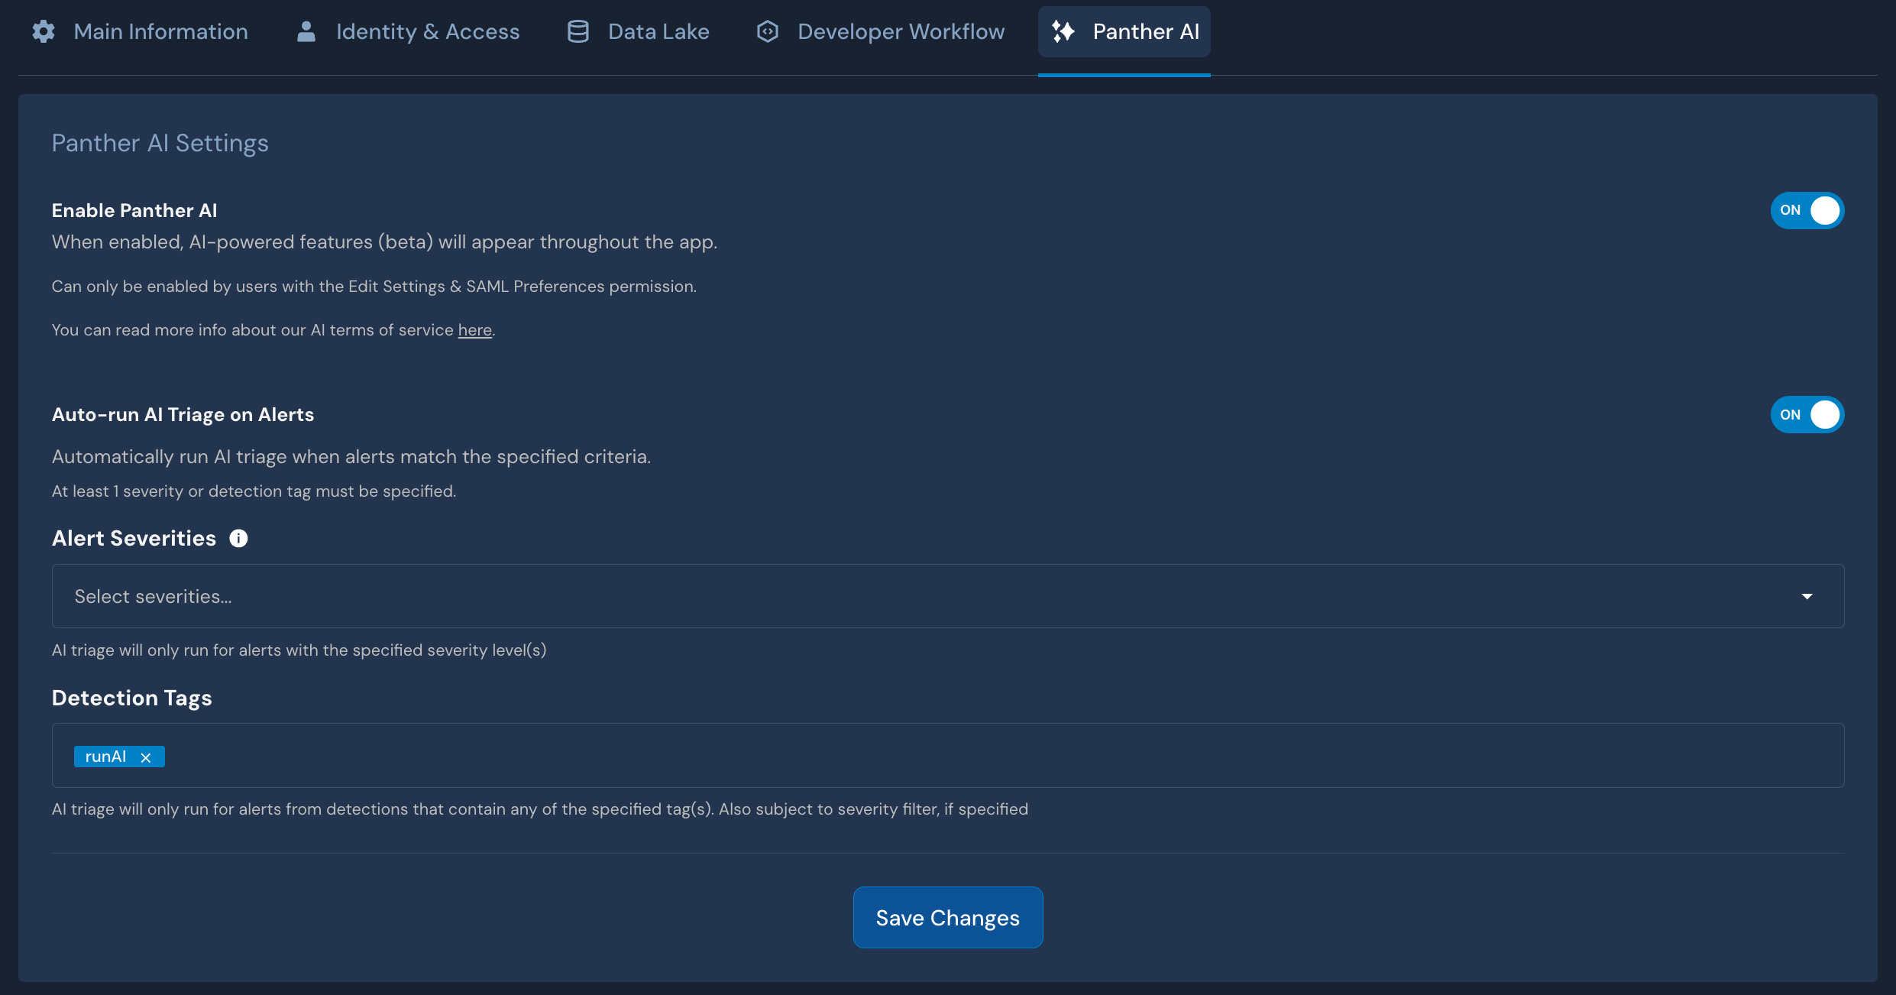Click 'At least 1 severity or detection tag' note

tap(254, 491)
